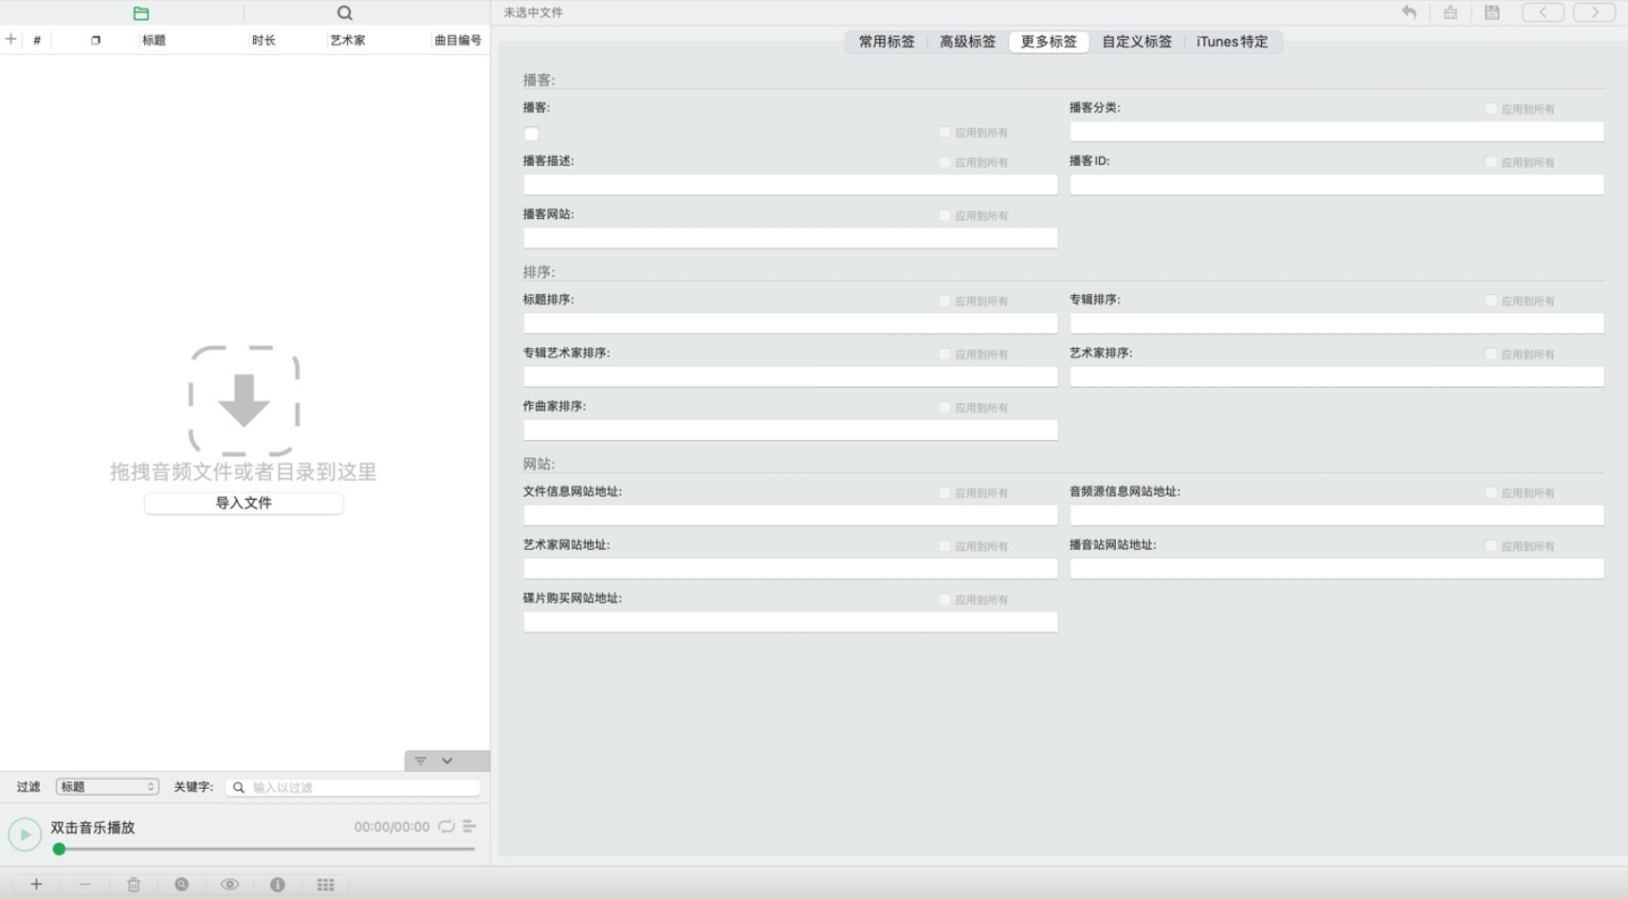Screen dimensions: 1628x899
Task: Click the 关键字 filter search field
Action: (x=353, y=787)
